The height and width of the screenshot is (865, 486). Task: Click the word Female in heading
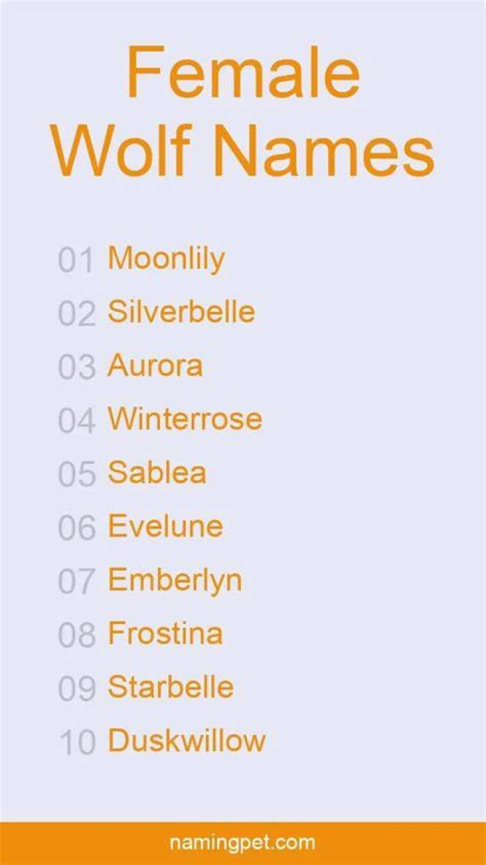click(x=243, y=73)
